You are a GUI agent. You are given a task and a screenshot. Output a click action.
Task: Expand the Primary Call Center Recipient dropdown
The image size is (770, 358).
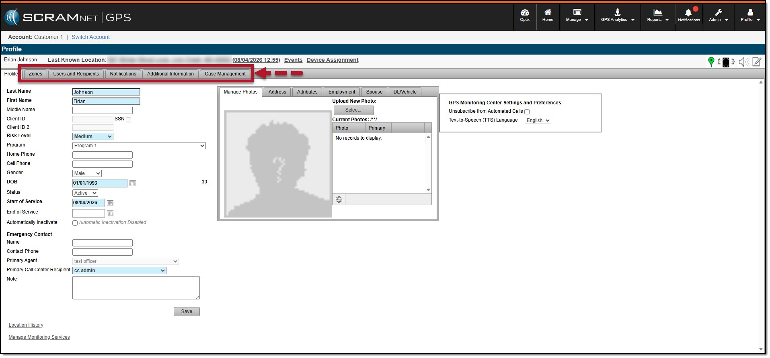pos(119,271)
